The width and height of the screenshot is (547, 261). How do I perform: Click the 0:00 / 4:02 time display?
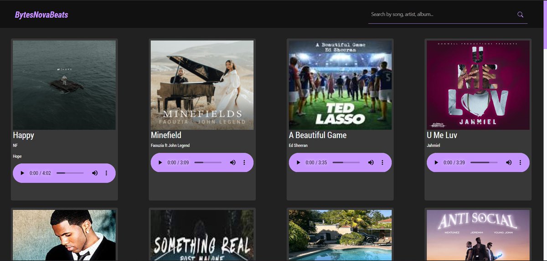[x=40, y=173]
